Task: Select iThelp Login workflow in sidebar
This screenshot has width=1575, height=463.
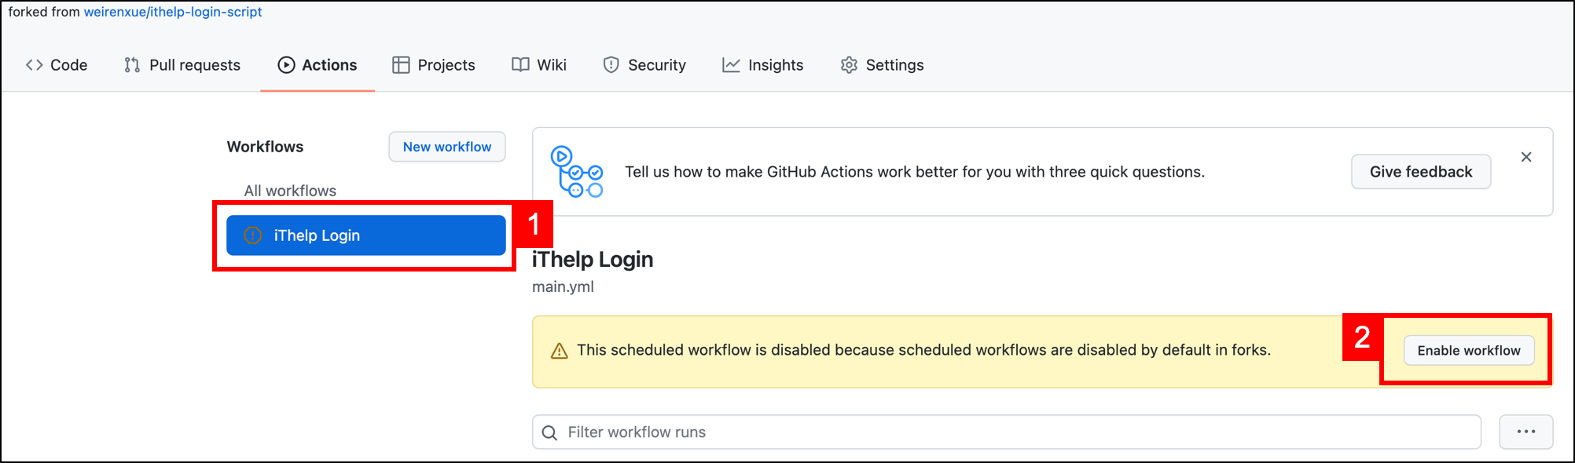Action: tap(365, 235)
